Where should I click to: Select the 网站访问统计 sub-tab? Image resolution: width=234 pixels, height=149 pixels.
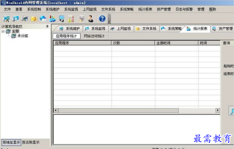(94, 36)
